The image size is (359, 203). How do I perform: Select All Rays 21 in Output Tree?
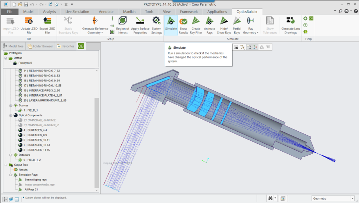31,189
